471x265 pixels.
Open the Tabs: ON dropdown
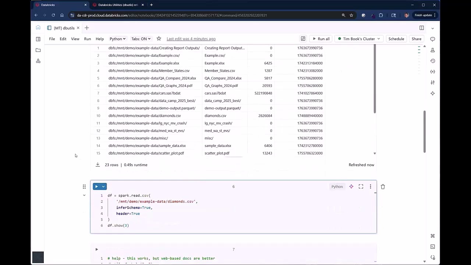[x=141, y=39]
